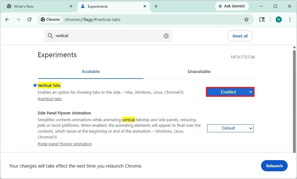
Task: Reload the Experiments page
Action: coord(29,19)
